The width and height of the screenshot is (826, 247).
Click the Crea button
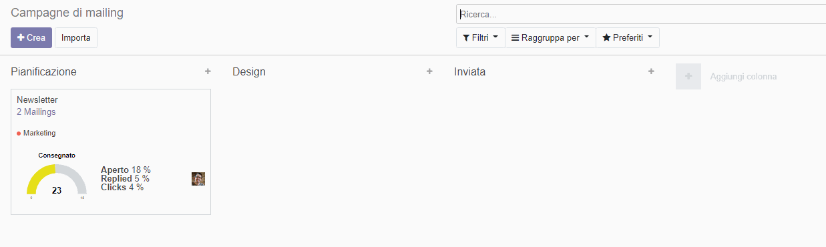(x=31, y=38)
